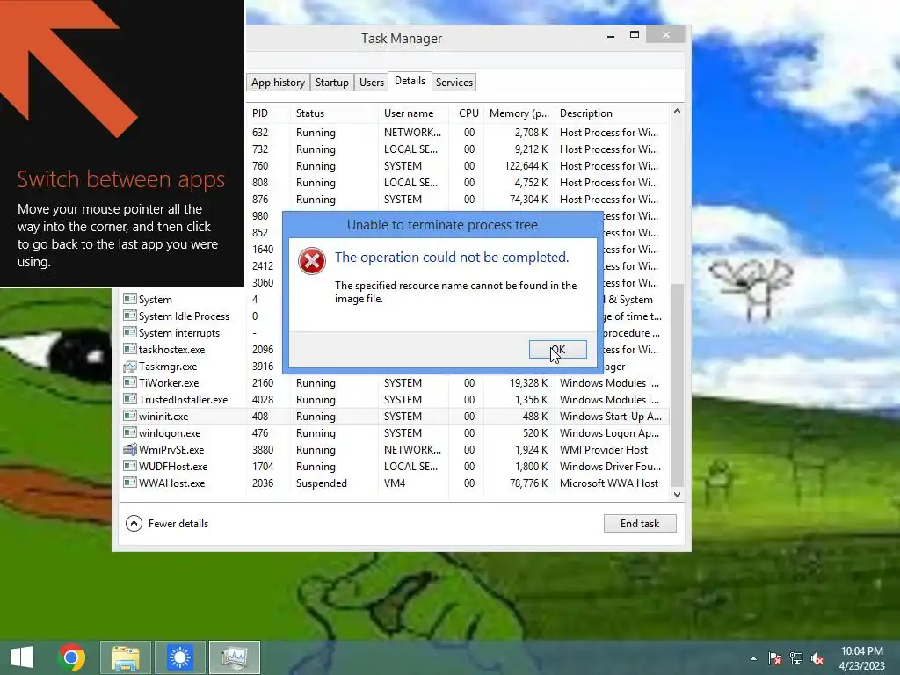Select the WWAHost.exe process name
This screenshot has height=675, width=900.
click(x=171, y=483)
